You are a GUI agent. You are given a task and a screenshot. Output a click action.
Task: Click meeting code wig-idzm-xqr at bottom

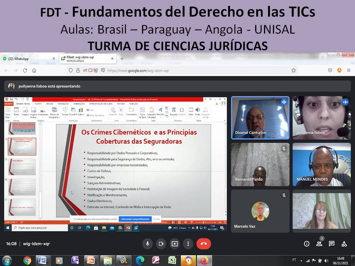click(x=37, y=244)
